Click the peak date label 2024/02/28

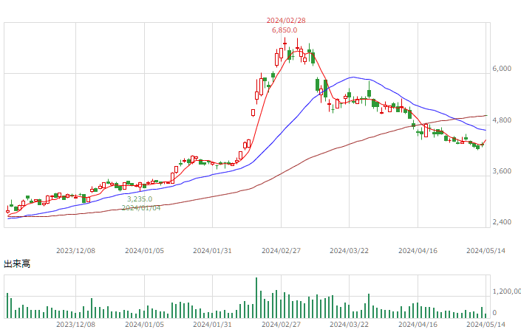coord(286,21)
